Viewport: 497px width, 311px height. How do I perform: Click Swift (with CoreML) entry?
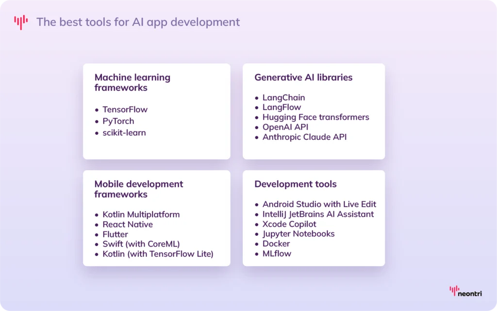pos(141,244)
